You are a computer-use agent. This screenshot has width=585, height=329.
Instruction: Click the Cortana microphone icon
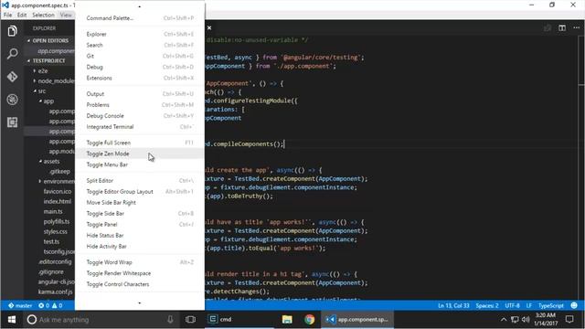click(170, 320)
